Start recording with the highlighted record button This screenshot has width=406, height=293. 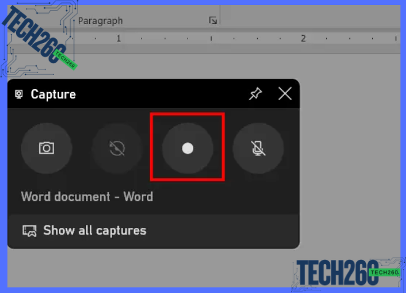188,148
